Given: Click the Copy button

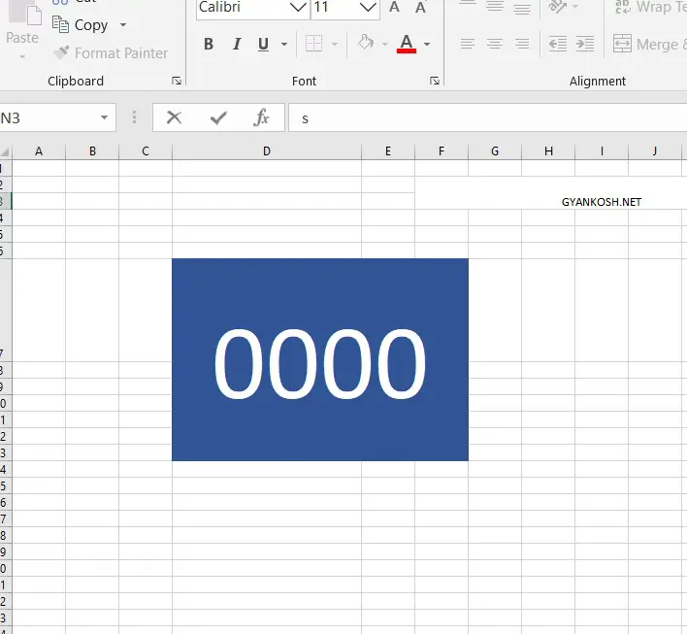Looking at the screenshot, I should point(81,25).
